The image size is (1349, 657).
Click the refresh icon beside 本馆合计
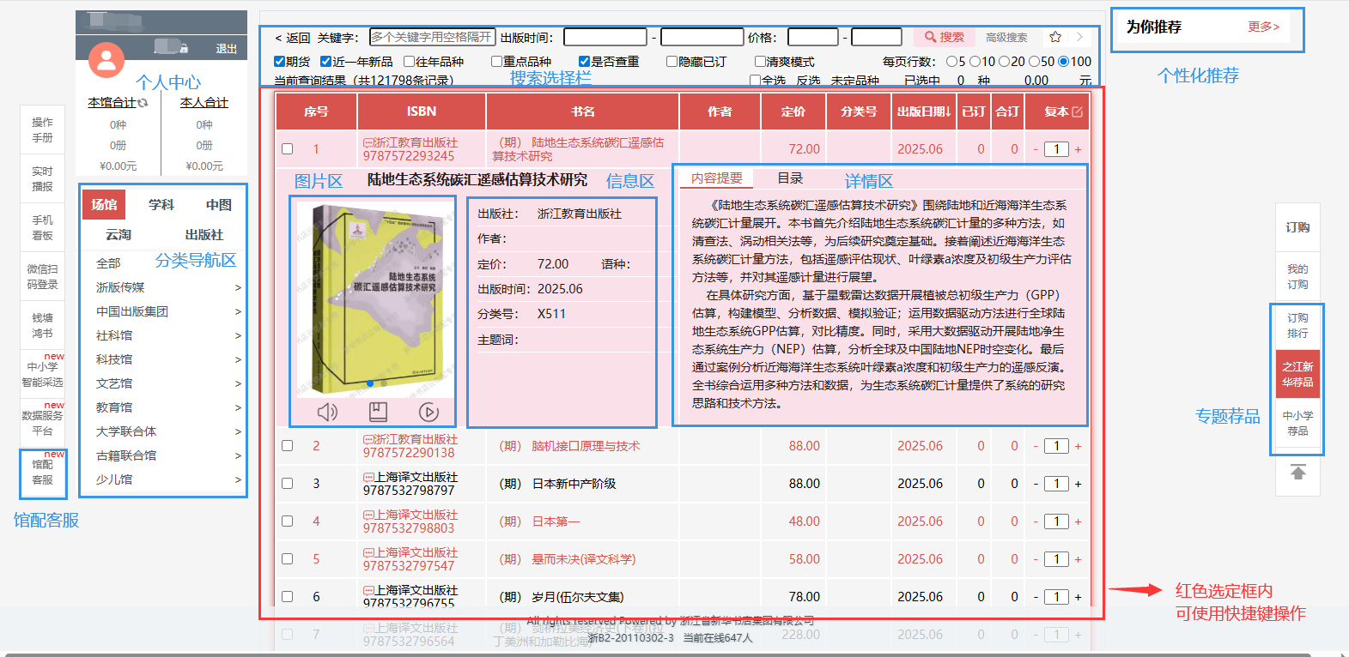143,103
